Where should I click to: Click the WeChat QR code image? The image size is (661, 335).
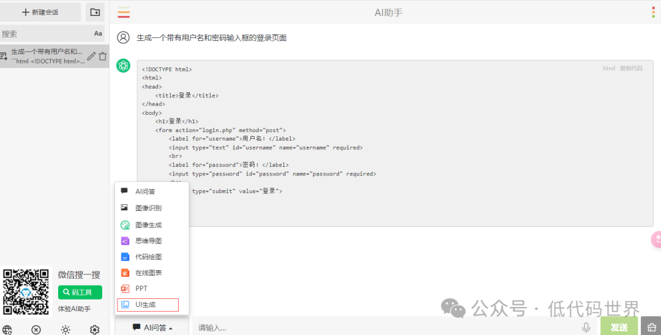(26, 292)
